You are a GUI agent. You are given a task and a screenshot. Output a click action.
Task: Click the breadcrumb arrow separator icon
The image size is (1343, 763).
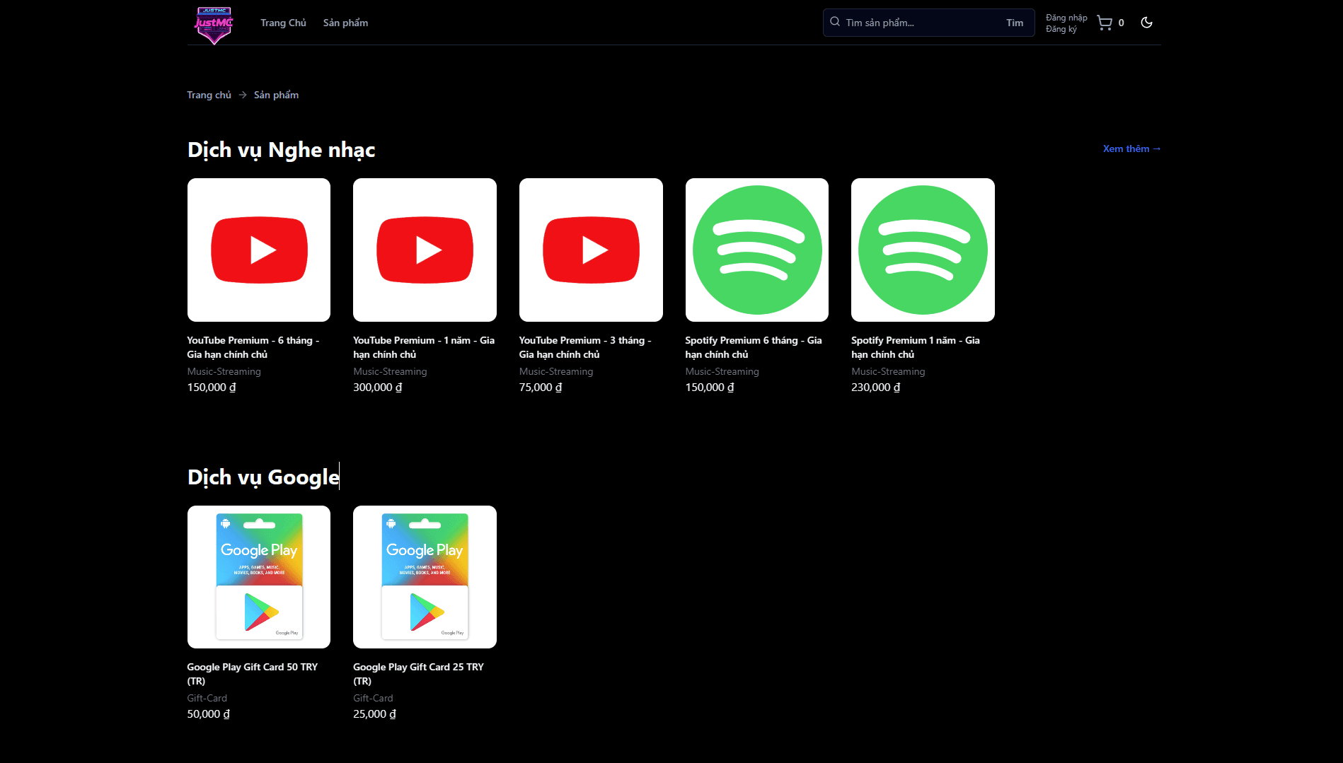[243, 95]
